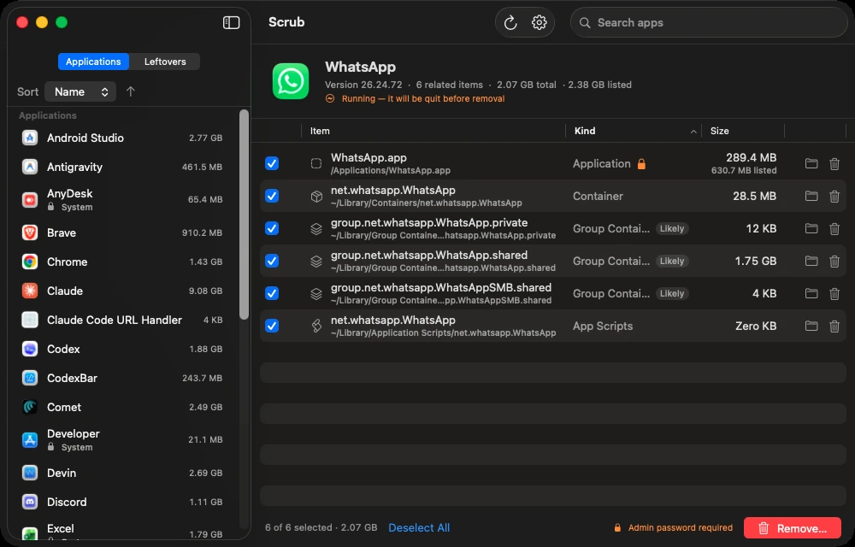Trash the 1.75 GB WhatsApp.shared item

[834, 261]
